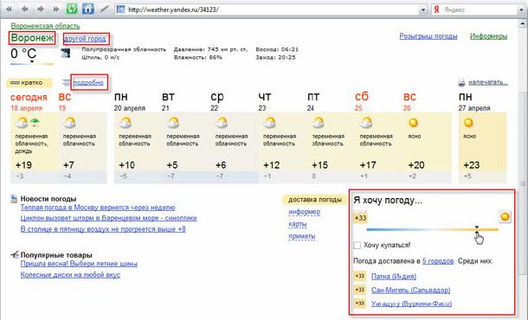Open напечатать print link
The width and height of the screenshot is (528, 320).
[x=488, y=82]
